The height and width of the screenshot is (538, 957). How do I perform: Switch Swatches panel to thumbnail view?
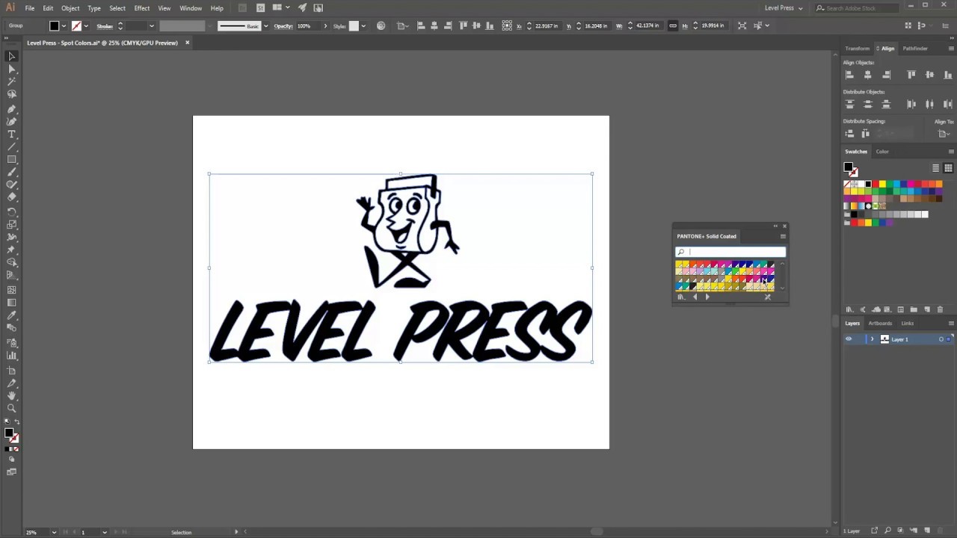[948, 168]
